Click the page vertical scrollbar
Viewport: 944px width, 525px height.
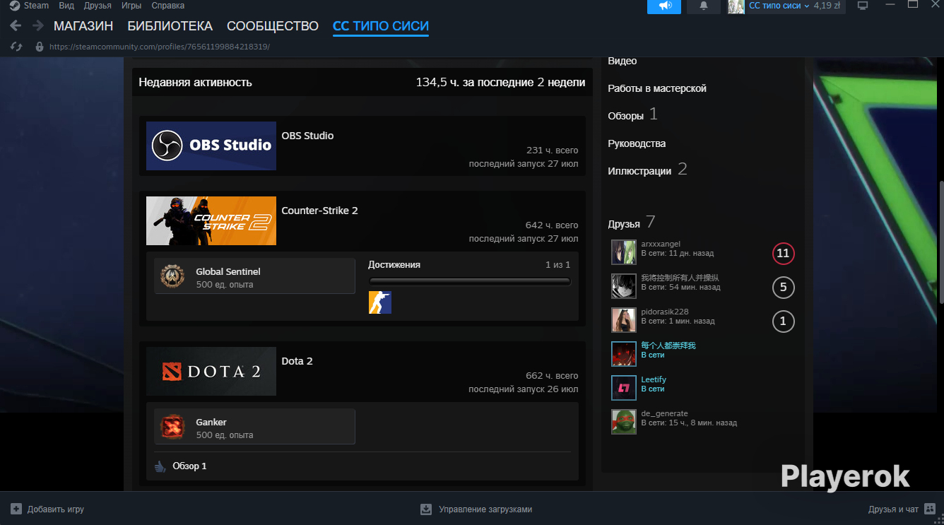pyautogui.click(x=940, y=242)
